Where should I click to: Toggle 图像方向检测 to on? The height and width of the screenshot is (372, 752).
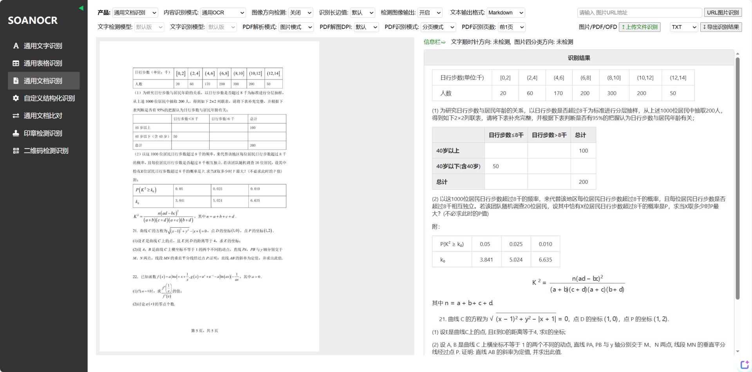pyautogui.click(x=300, y=13)
